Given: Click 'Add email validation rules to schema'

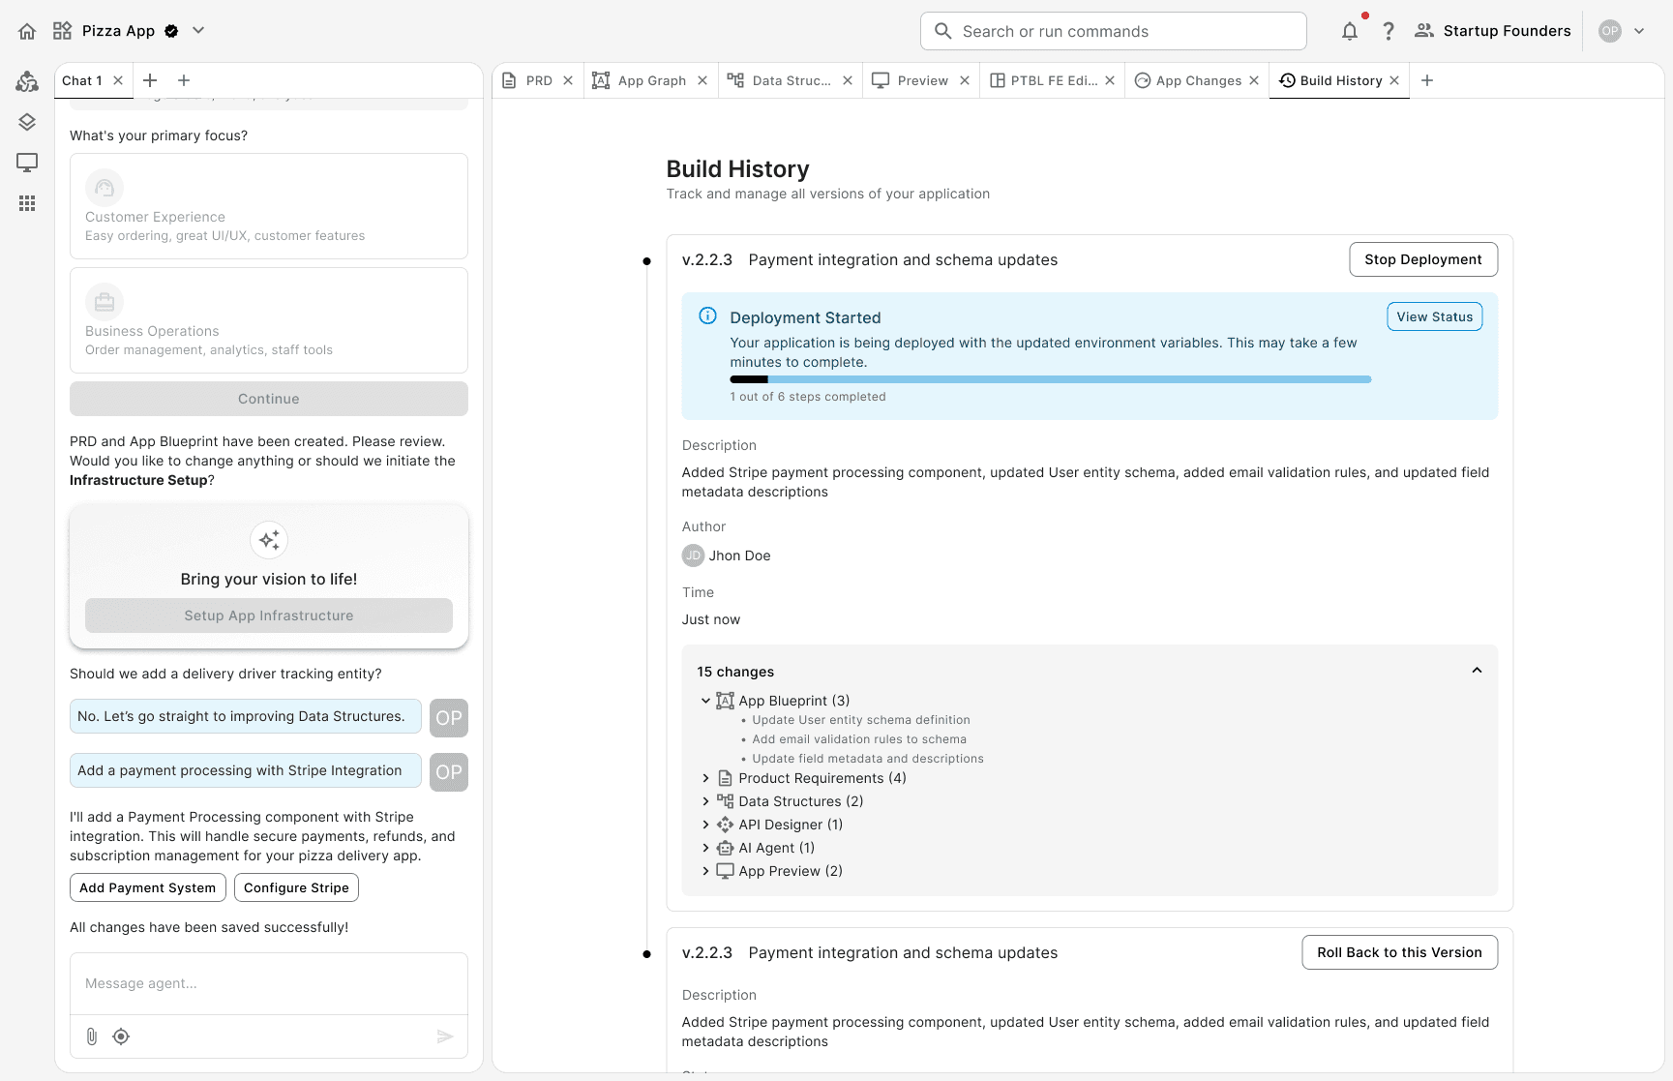Looking at the screenshot, I should pyautogui.click(x=859, y=739).
